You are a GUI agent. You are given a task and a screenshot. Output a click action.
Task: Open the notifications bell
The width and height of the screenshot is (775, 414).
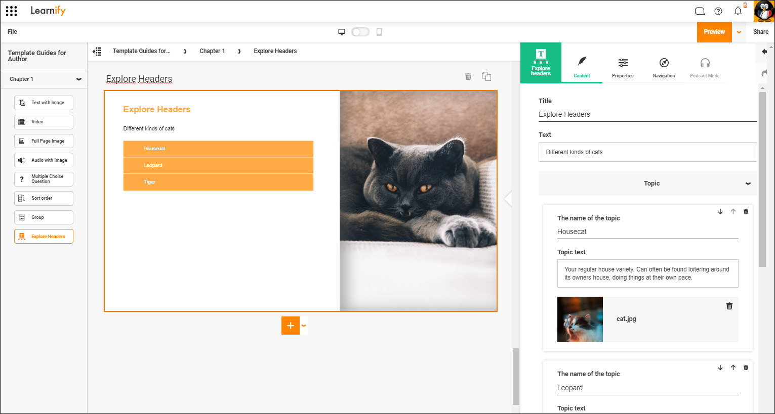[x=738, y=11]
